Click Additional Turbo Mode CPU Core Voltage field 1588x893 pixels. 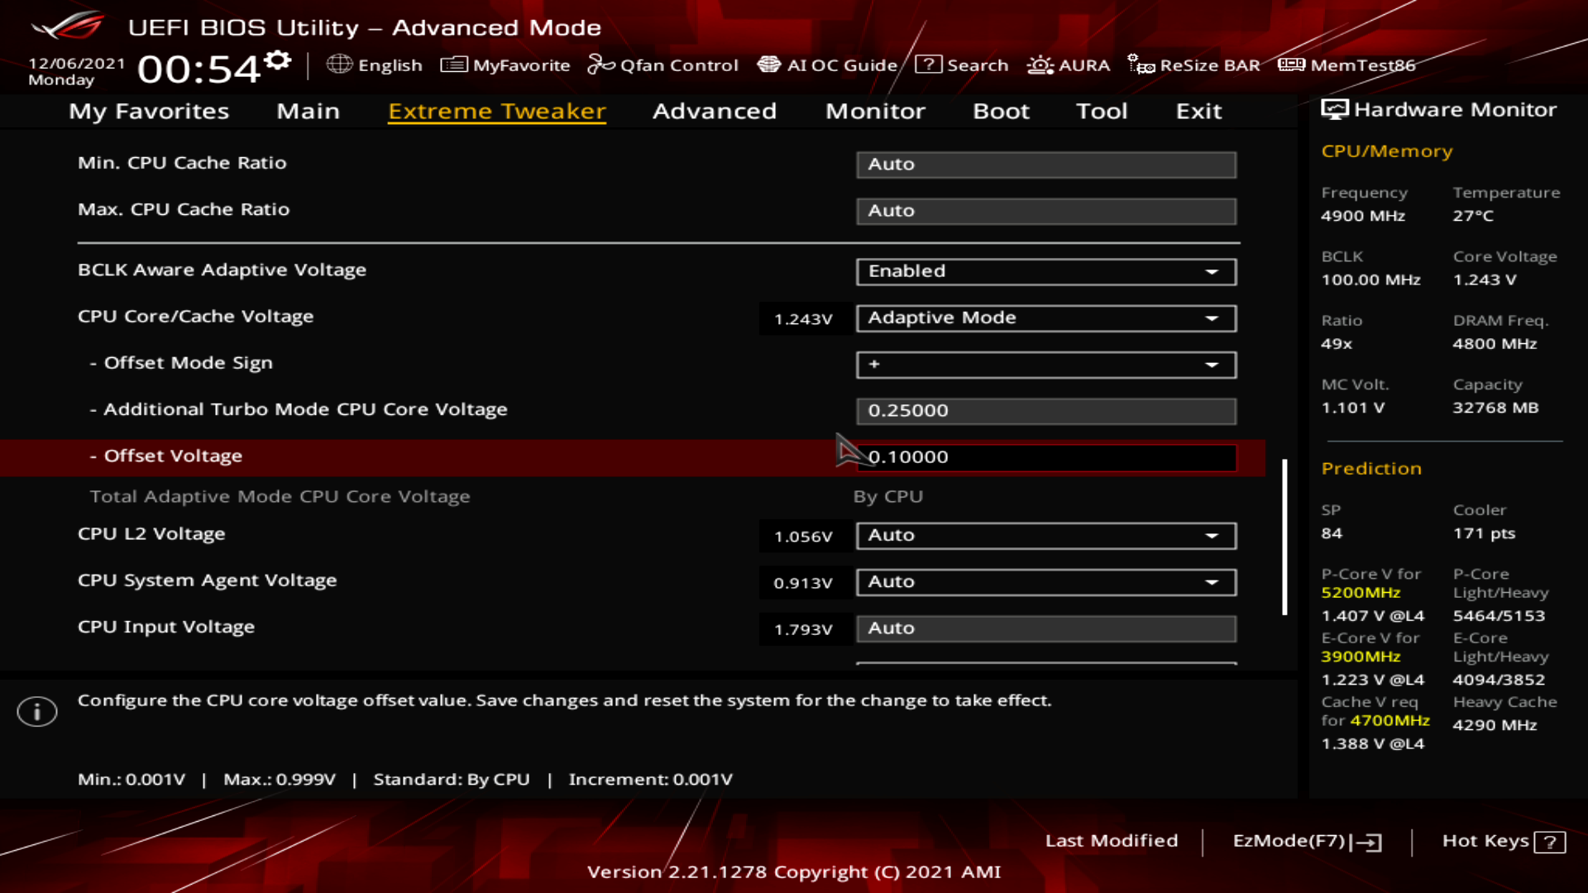1045,411
